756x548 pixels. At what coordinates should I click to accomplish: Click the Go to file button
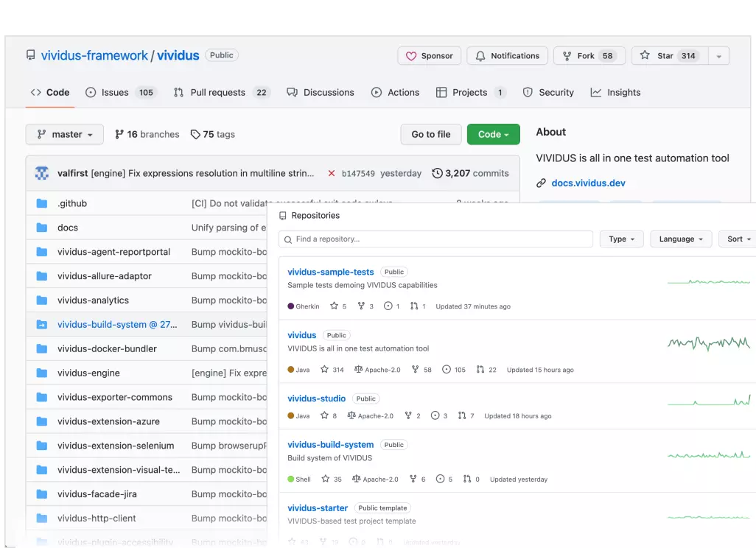pos(431,135)
